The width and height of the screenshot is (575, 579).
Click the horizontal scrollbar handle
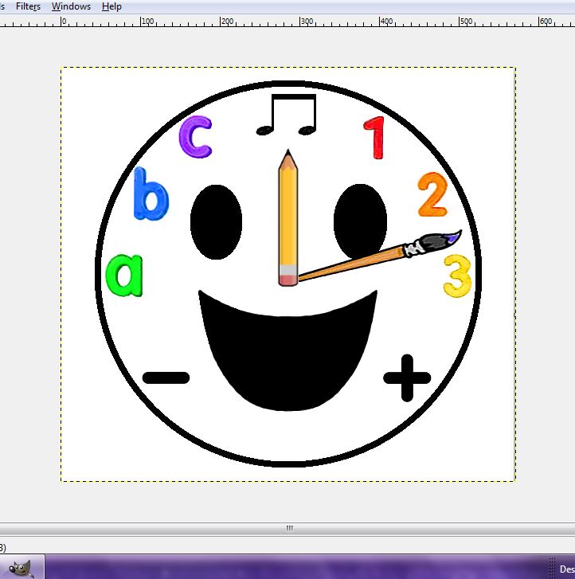coord(289,528)
